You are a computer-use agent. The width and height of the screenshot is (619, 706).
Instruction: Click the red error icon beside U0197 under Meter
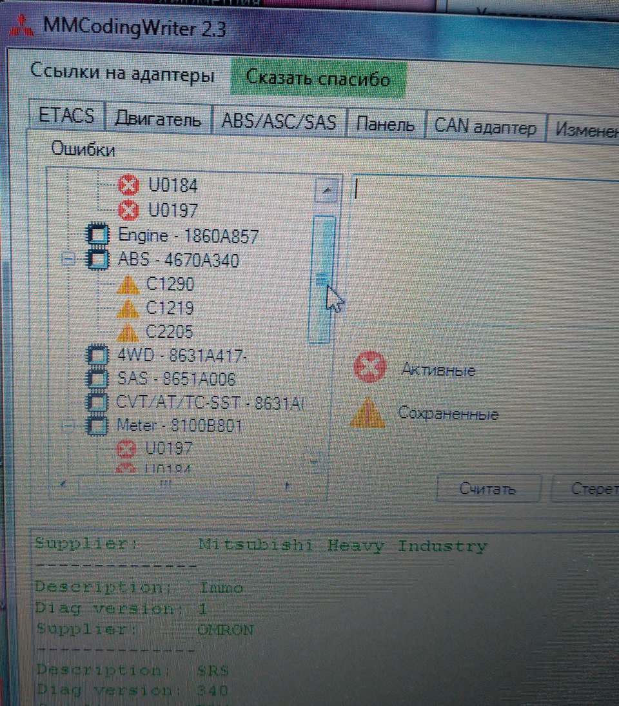click(126, 449)
